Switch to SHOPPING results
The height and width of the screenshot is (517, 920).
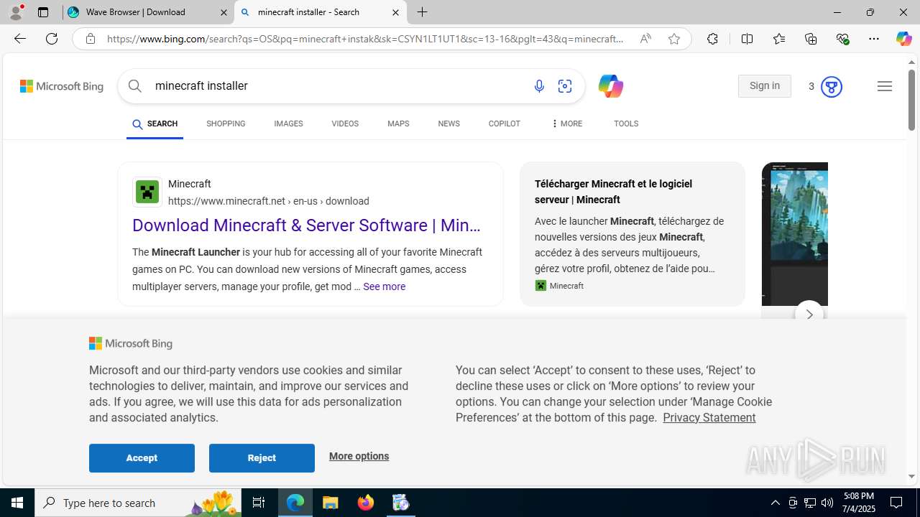226,124
